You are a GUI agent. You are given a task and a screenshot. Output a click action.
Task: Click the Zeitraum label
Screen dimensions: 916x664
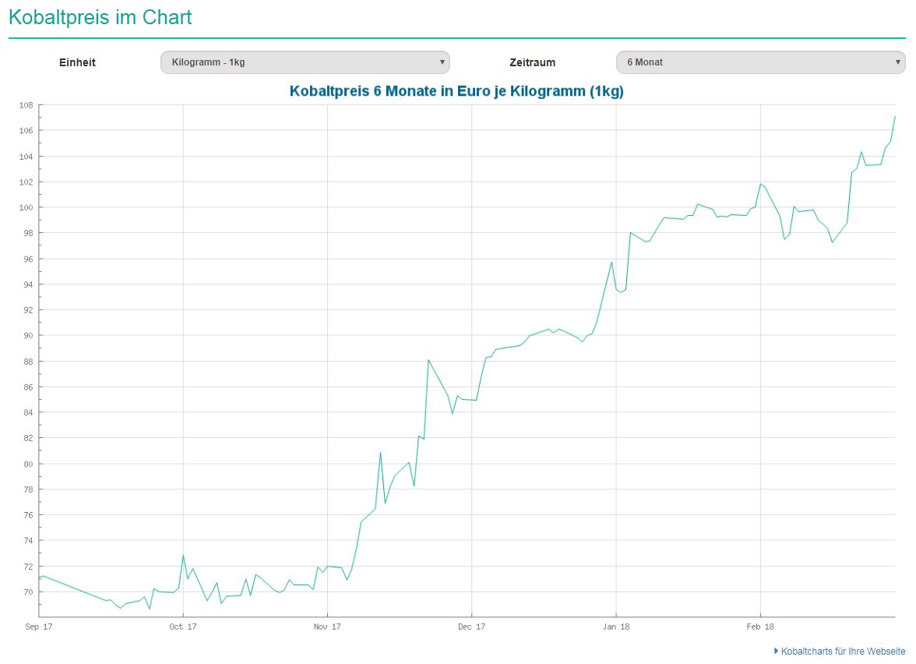[532, 62]
